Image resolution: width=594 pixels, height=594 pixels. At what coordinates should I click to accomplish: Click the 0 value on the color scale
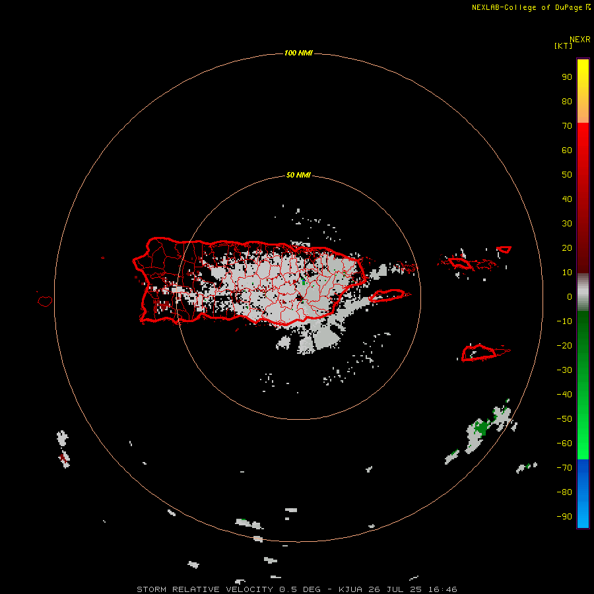[570, 297]
